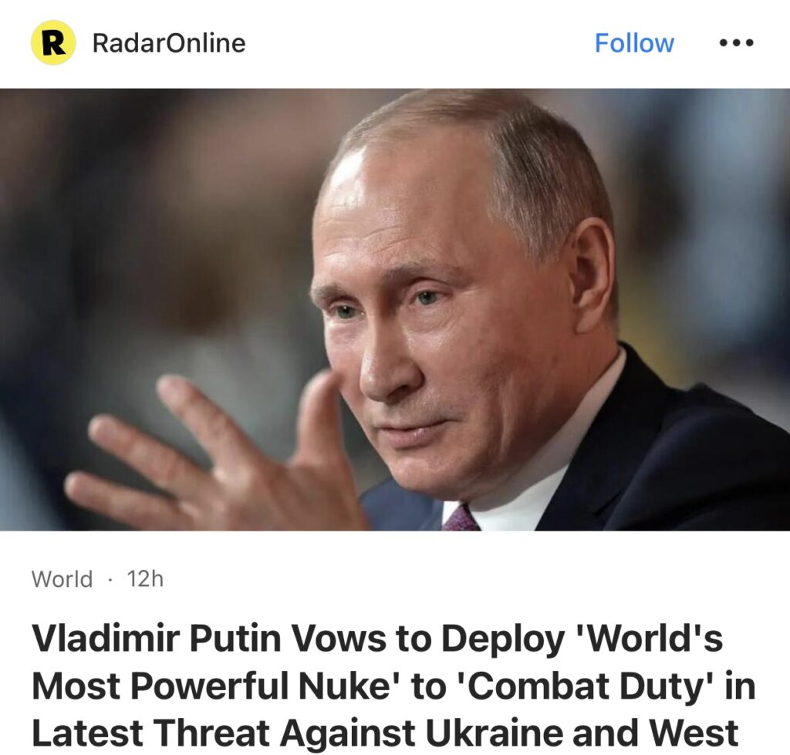The image size is (790, 755).
Task: Click the yellow RadarOnline R logo
Action: (x=53, y=43)
